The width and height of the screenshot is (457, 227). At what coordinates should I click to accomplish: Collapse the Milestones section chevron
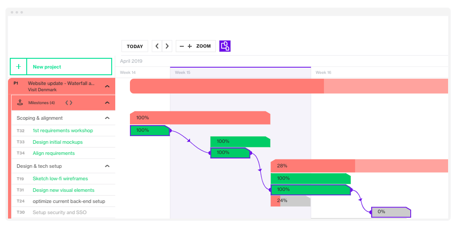(x=107, y=102)
